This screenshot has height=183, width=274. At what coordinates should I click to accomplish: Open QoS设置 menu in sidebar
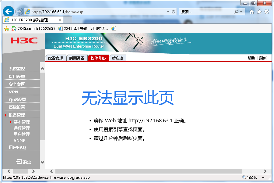17,99
